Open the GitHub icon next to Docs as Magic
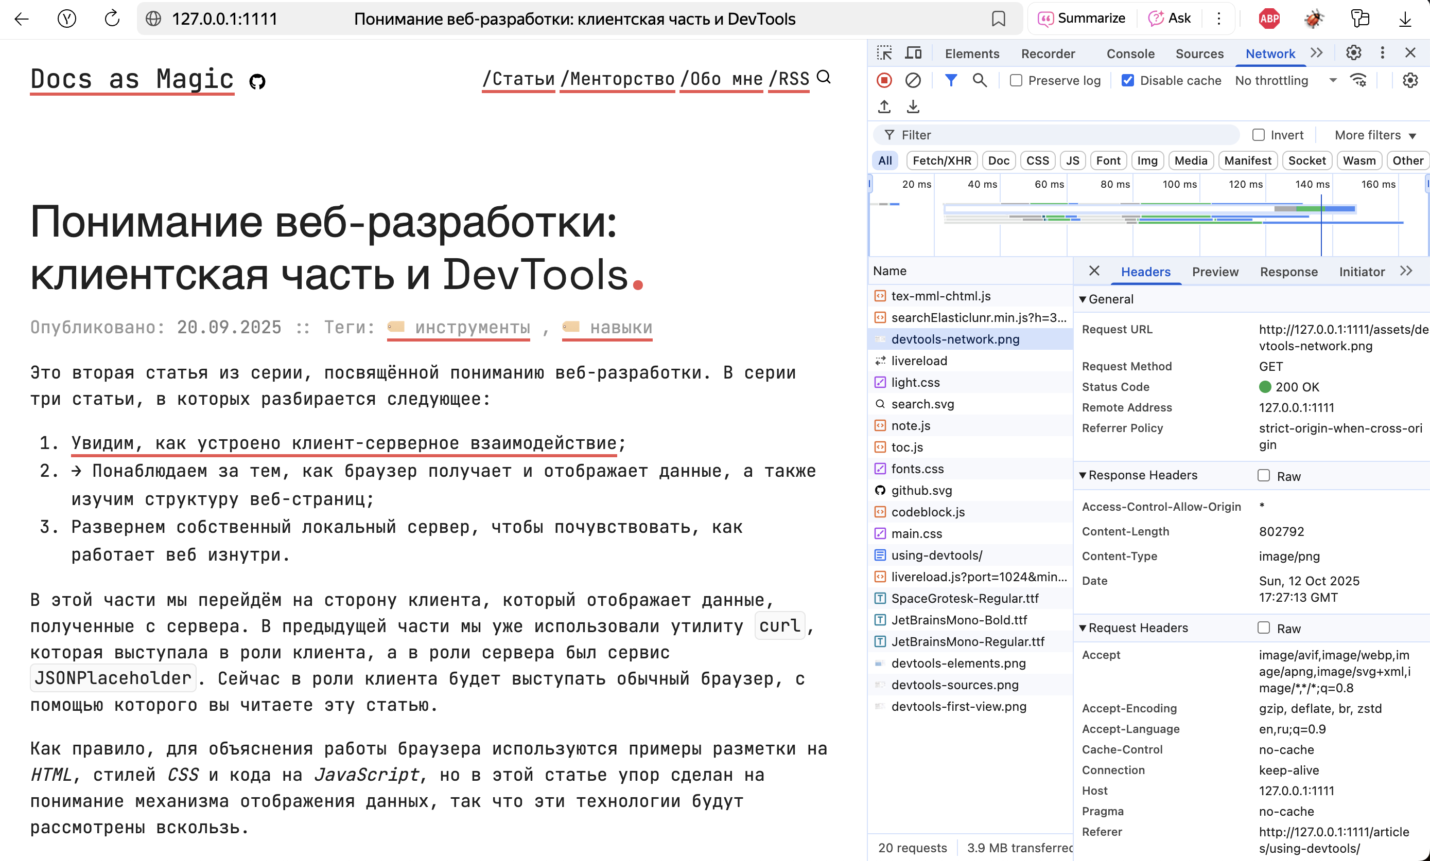The width and height of the screenshot is (1430, 861). pyautogui.click(x=257, y=82)
